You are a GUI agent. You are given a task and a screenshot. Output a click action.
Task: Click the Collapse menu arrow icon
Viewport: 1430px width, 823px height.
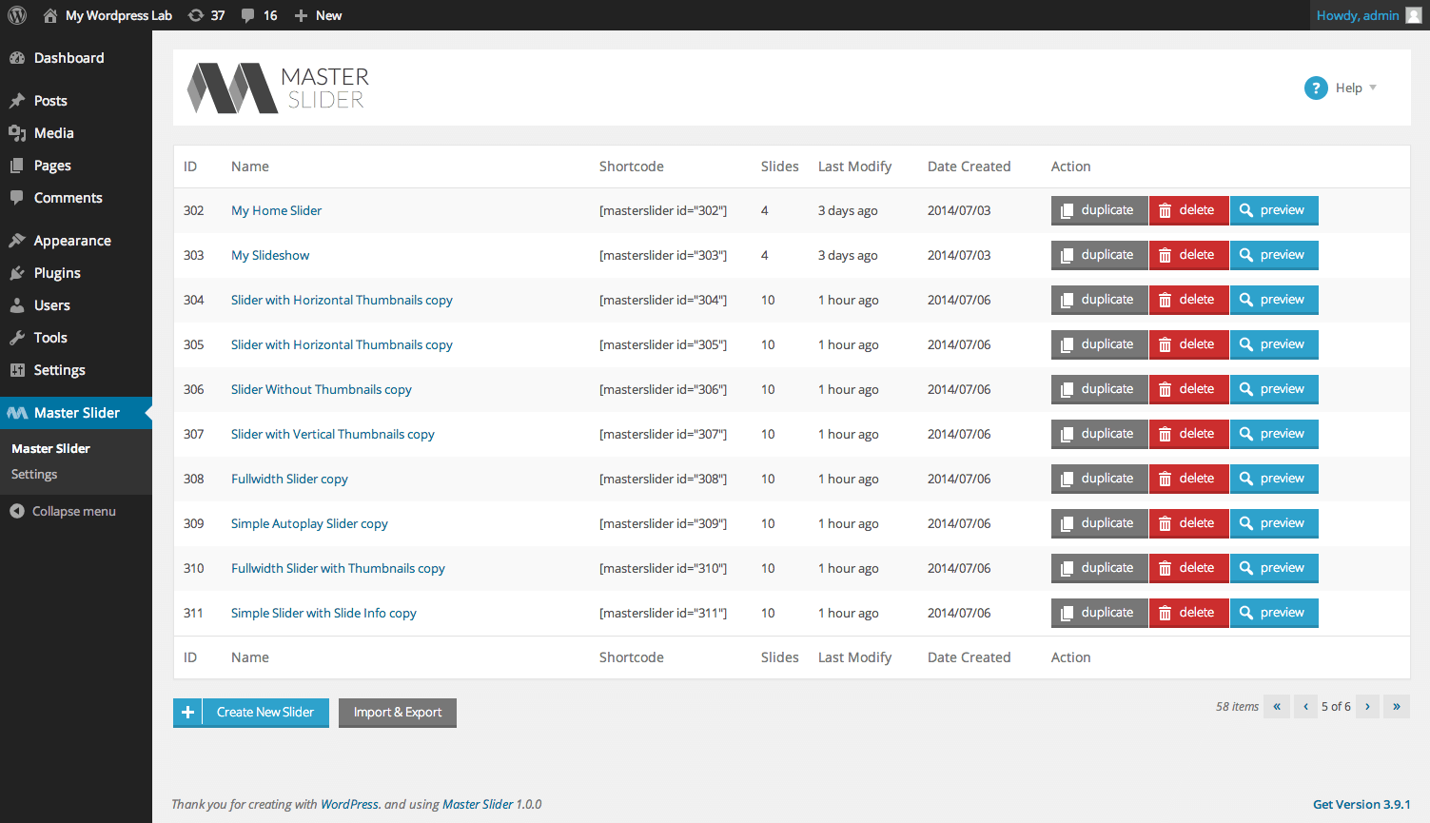point(17,511)
